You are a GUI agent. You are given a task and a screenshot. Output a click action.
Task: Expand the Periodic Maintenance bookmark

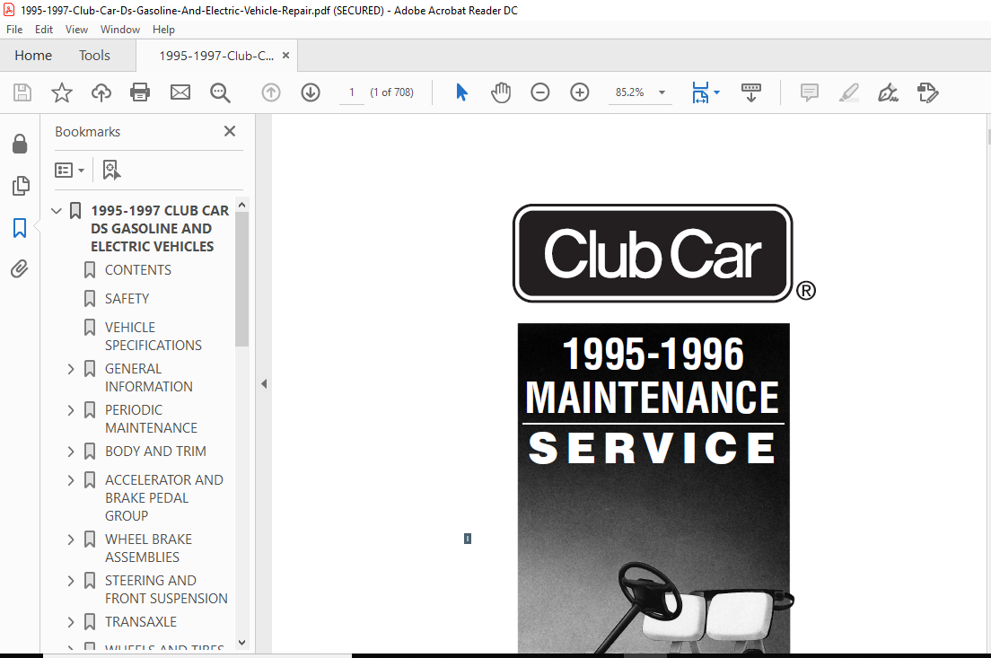(70, 410)
